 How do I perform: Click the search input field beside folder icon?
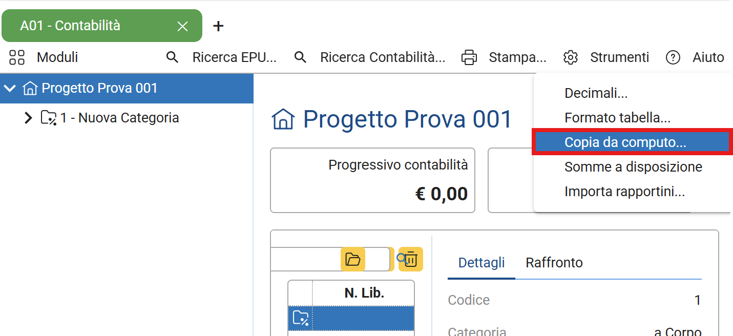click(305, 259)
